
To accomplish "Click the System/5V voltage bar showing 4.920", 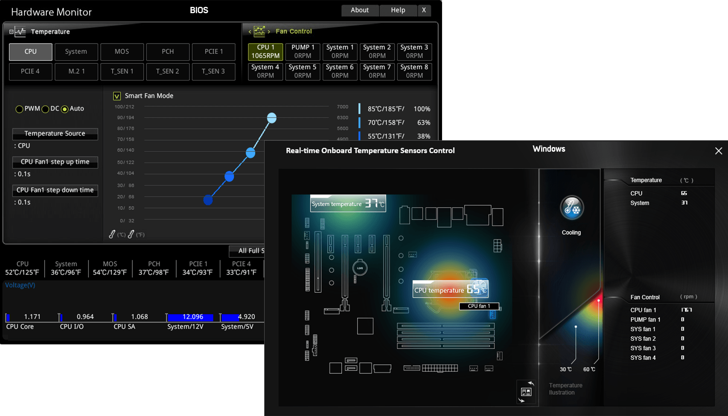I will (238, 317).
